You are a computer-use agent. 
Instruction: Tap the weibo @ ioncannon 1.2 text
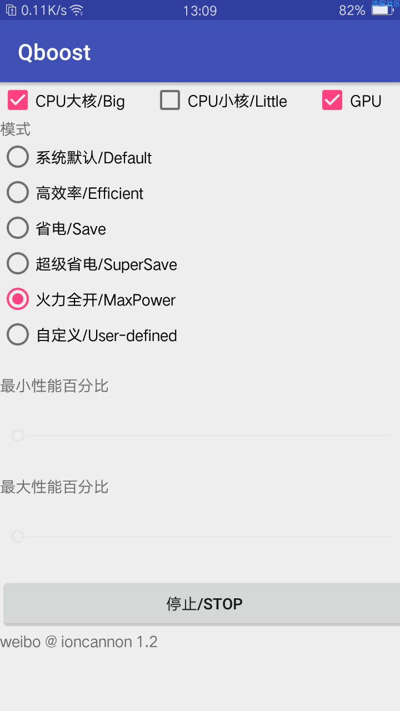point(79,642)
